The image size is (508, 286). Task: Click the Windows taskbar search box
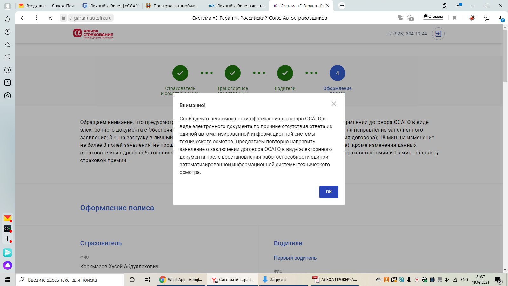(70, 280)
